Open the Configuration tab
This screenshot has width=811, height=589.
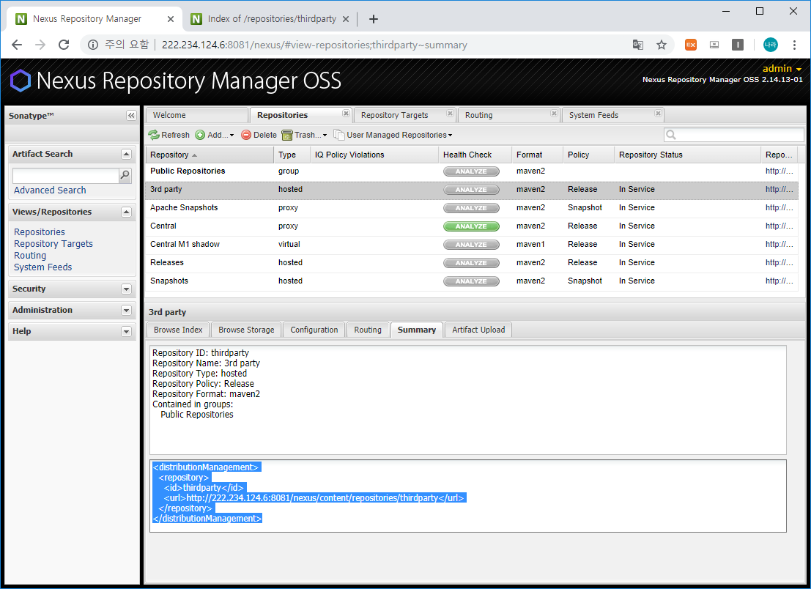pyautogui.click(x=314, y=330)
